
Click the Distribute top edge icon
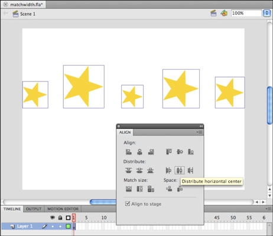129,171
